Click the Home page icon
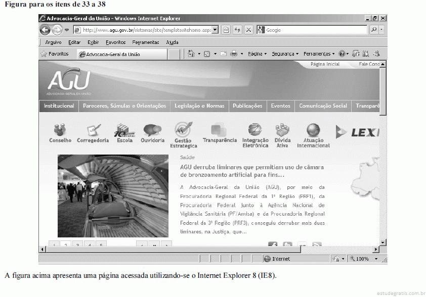The height and width of the screenshot is (297, 426). click(191, 54)
